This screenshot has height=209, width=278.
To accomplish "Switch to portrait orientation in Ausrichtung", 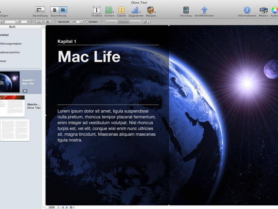I will [55, 10].
